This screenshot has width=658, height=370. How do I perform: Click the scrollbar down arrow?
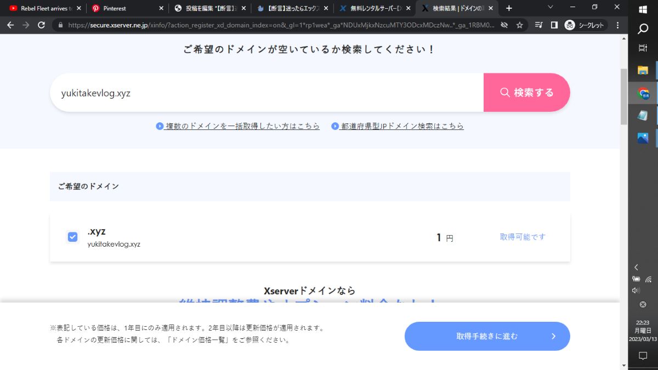[624, 365]
